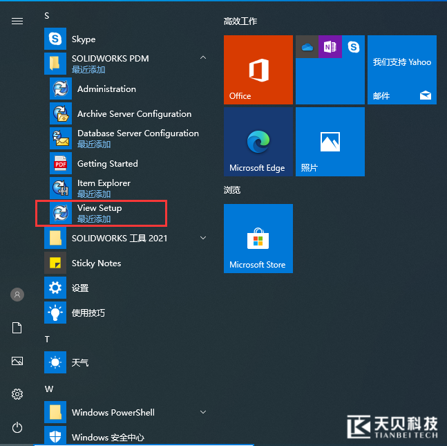Open the Skype small tile

point(354,47)
